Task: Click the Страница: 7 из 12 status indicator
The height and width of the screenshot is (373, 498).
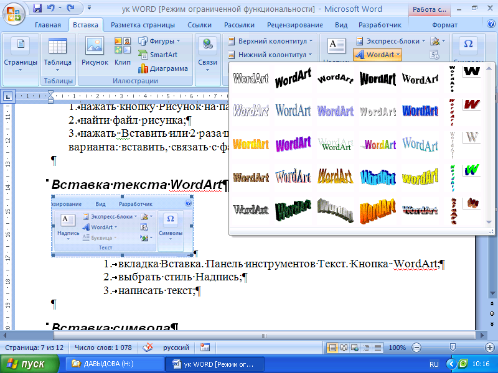Action: pos(34,348)
